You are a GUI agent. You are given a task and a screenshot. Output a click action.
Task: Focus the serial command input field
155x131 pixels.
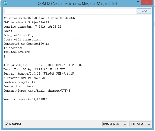(x=70, y=11)
